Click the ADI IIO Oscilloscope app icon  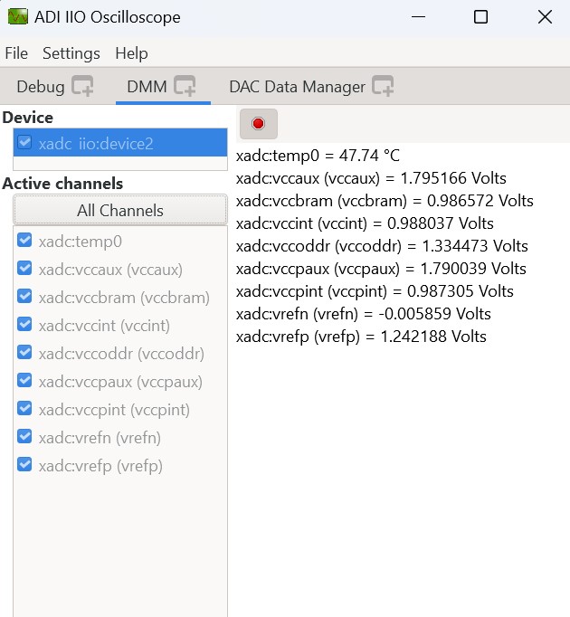point(18,17)
